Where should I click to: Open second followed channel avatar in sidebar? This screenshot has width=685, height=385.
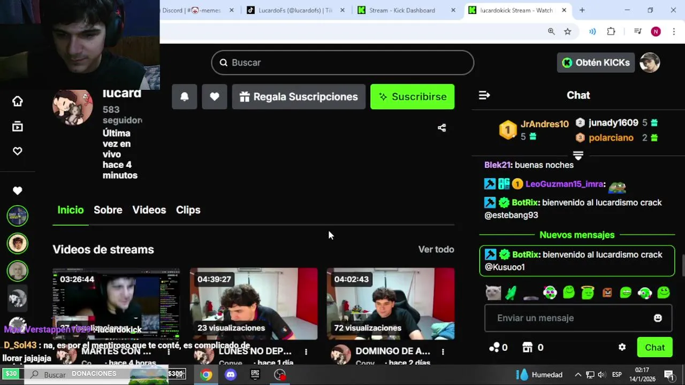[17, 243]
